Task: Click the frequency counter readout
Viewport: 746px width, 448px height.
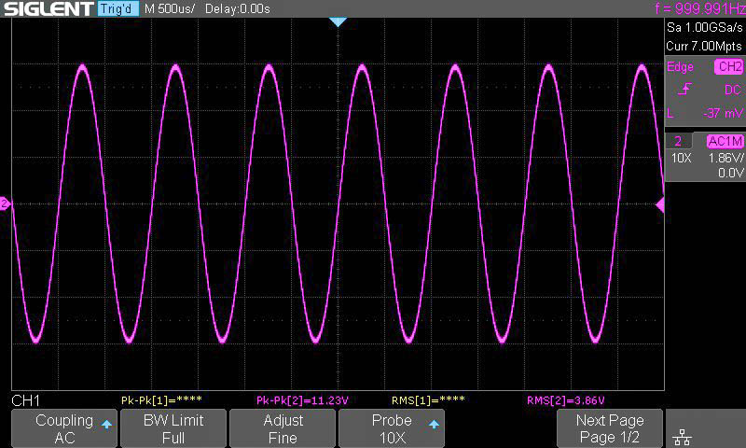Action: (698, 8)
